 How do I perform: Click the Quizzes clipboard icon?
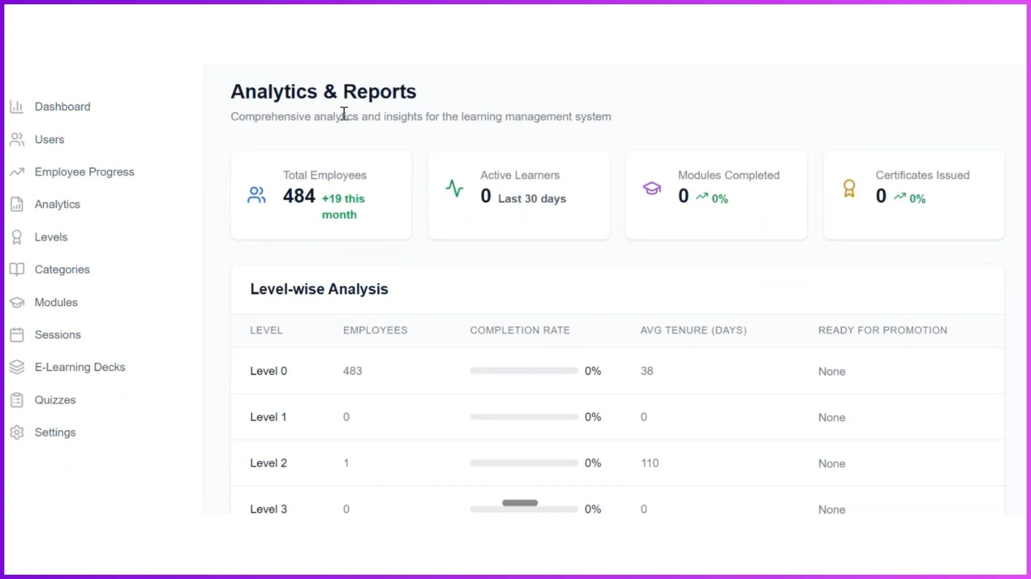[x=17, y=399]
